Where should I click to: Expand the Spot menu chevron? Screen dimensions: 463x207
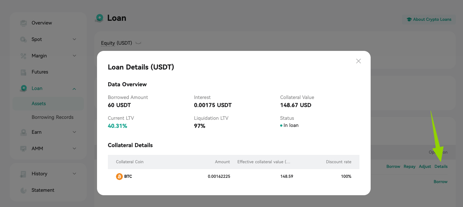74,39
